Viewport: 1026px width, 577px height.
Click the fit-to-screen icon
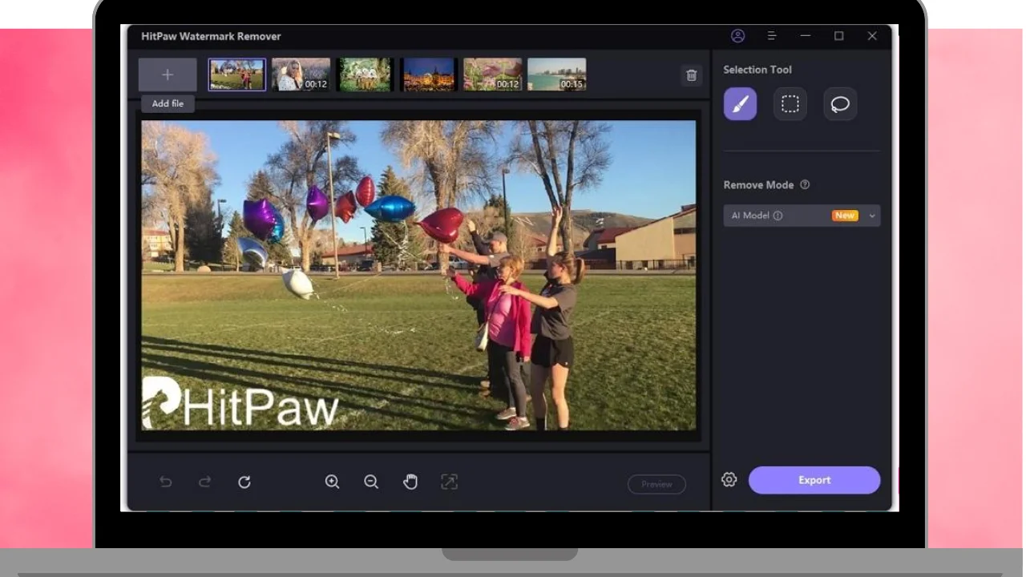[449, 482]
